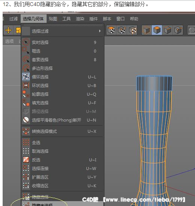This screenshot has width=195, height=206.
Task: Choose 扩展选区 grow selection
Action: [x=62, y=177]
